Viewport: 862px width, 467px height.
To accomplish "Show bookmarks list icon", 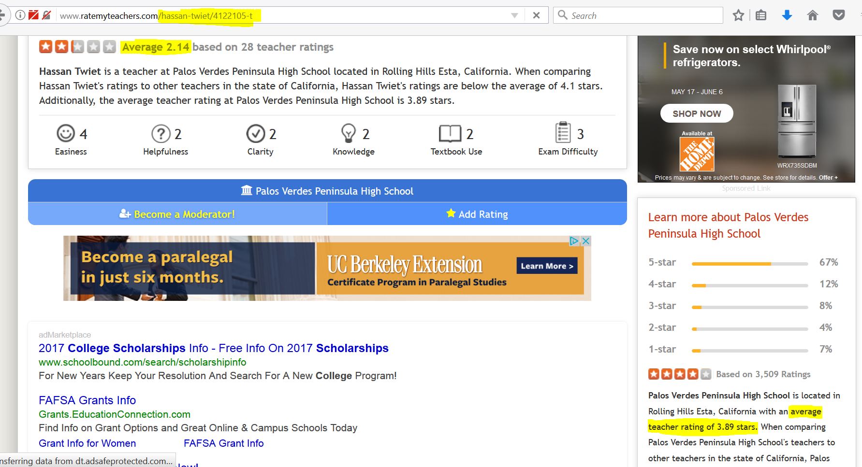I will click(761, 15).
